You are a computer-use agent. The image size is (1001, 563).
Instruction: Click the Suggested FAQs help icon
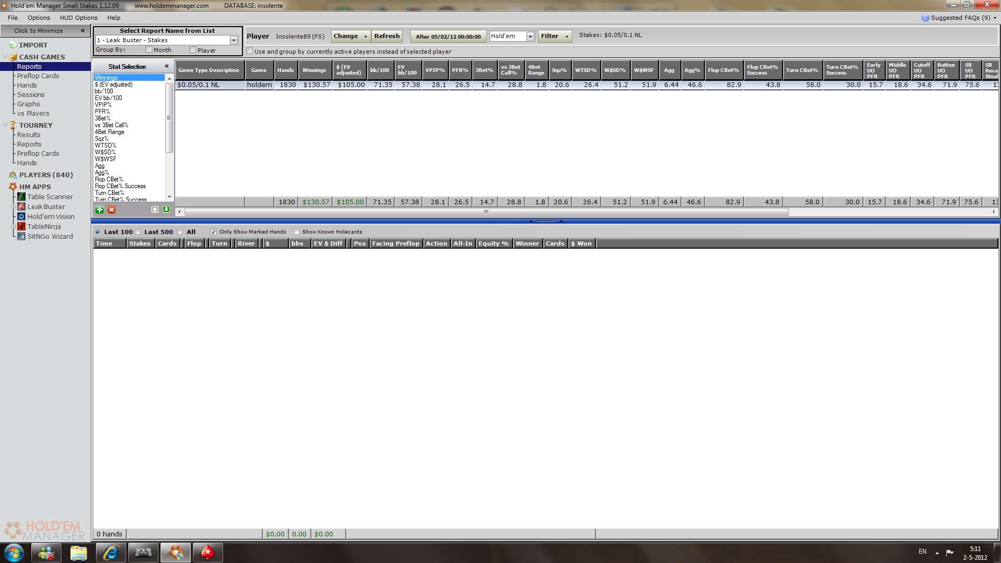pos(925,18)
